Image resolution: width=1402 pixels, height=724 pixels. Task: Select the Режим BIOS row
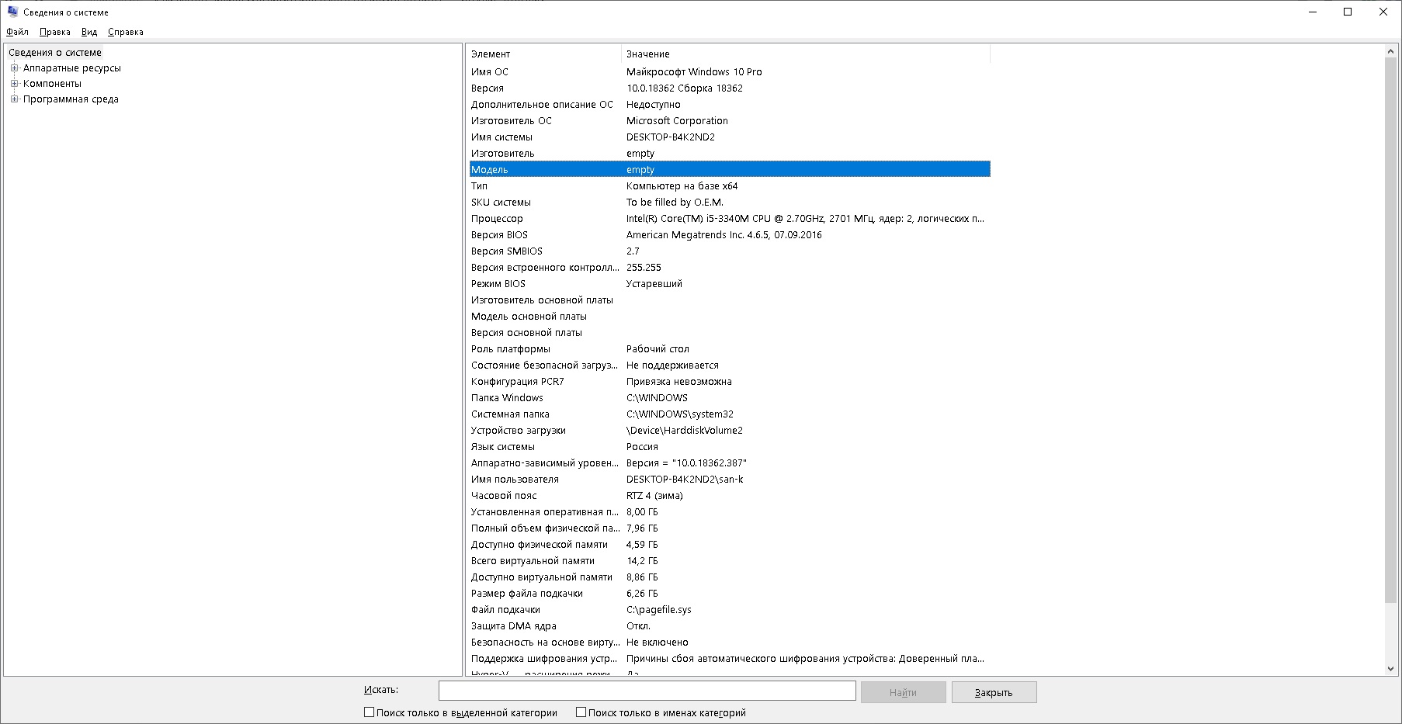pyautogui.click(x=730, y=283)
